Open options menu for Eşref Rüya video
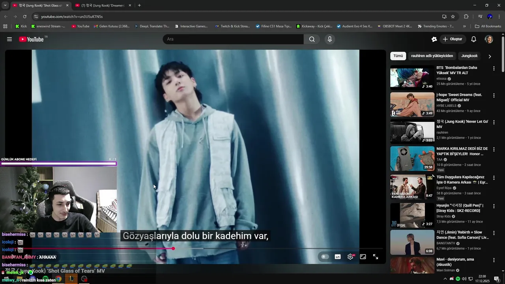 tap(494, 178)
